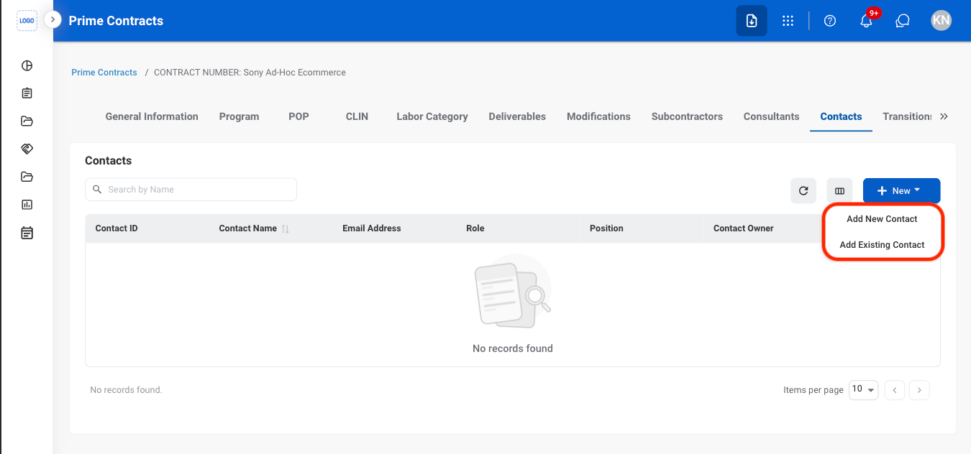Image resolution: width=971 pixels, height=454 pixels.
Task: Open the CLIN tab
Action: 357,116
